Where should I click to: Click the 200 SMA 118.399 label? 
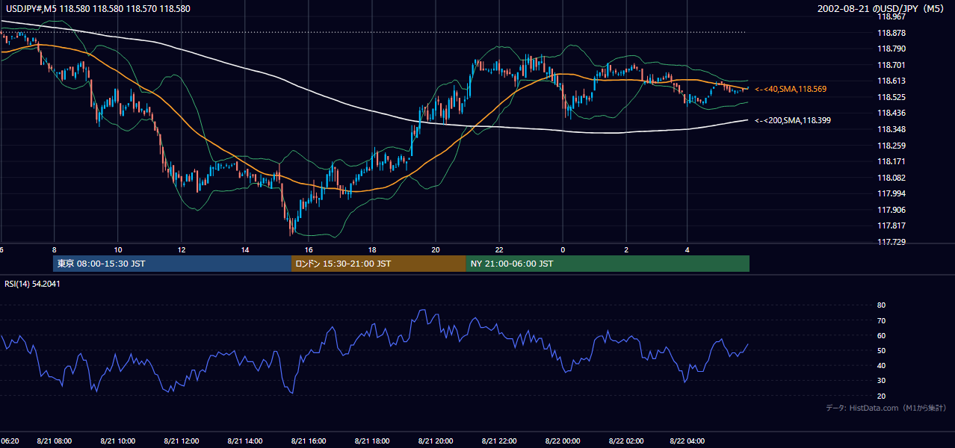793,120
